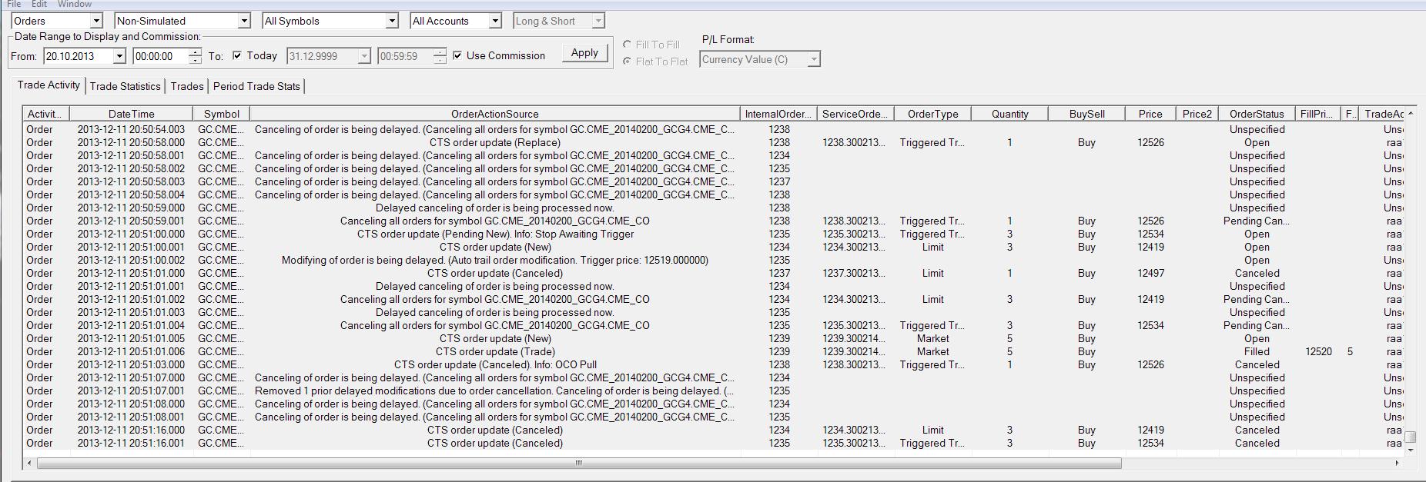1426x482 pixels.
Task: Select the Flat To Flat radio button
Action: tap(628, 61)
